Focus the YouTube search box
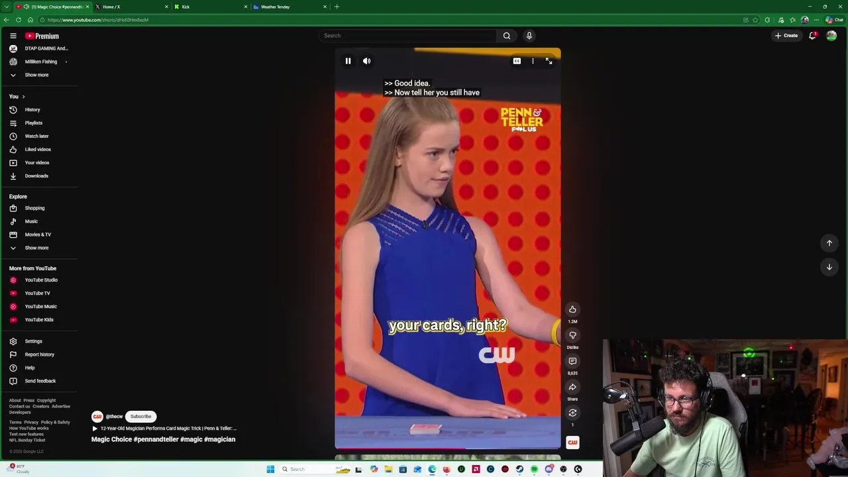 point(407,36)
